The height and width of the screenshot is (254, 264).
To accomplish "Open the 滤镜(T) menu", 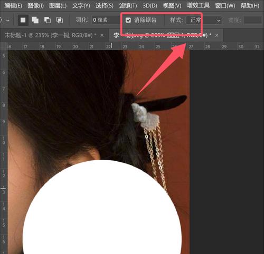I will tap(128, 6).
